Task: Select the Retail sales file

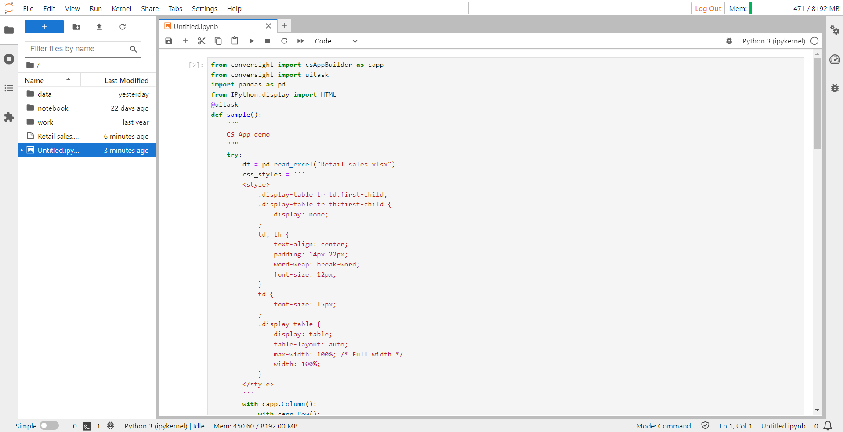Action: [x=87, y=136]
